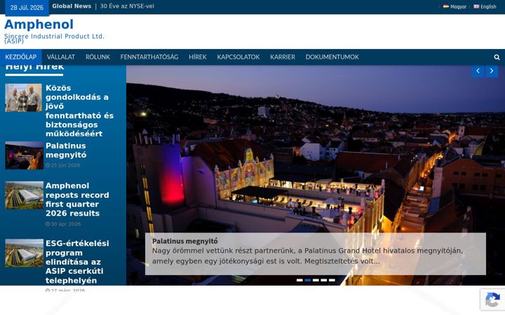Open 'Amphenol reposts record first quarter' article
505x315 pixels.
pos(77,199)
